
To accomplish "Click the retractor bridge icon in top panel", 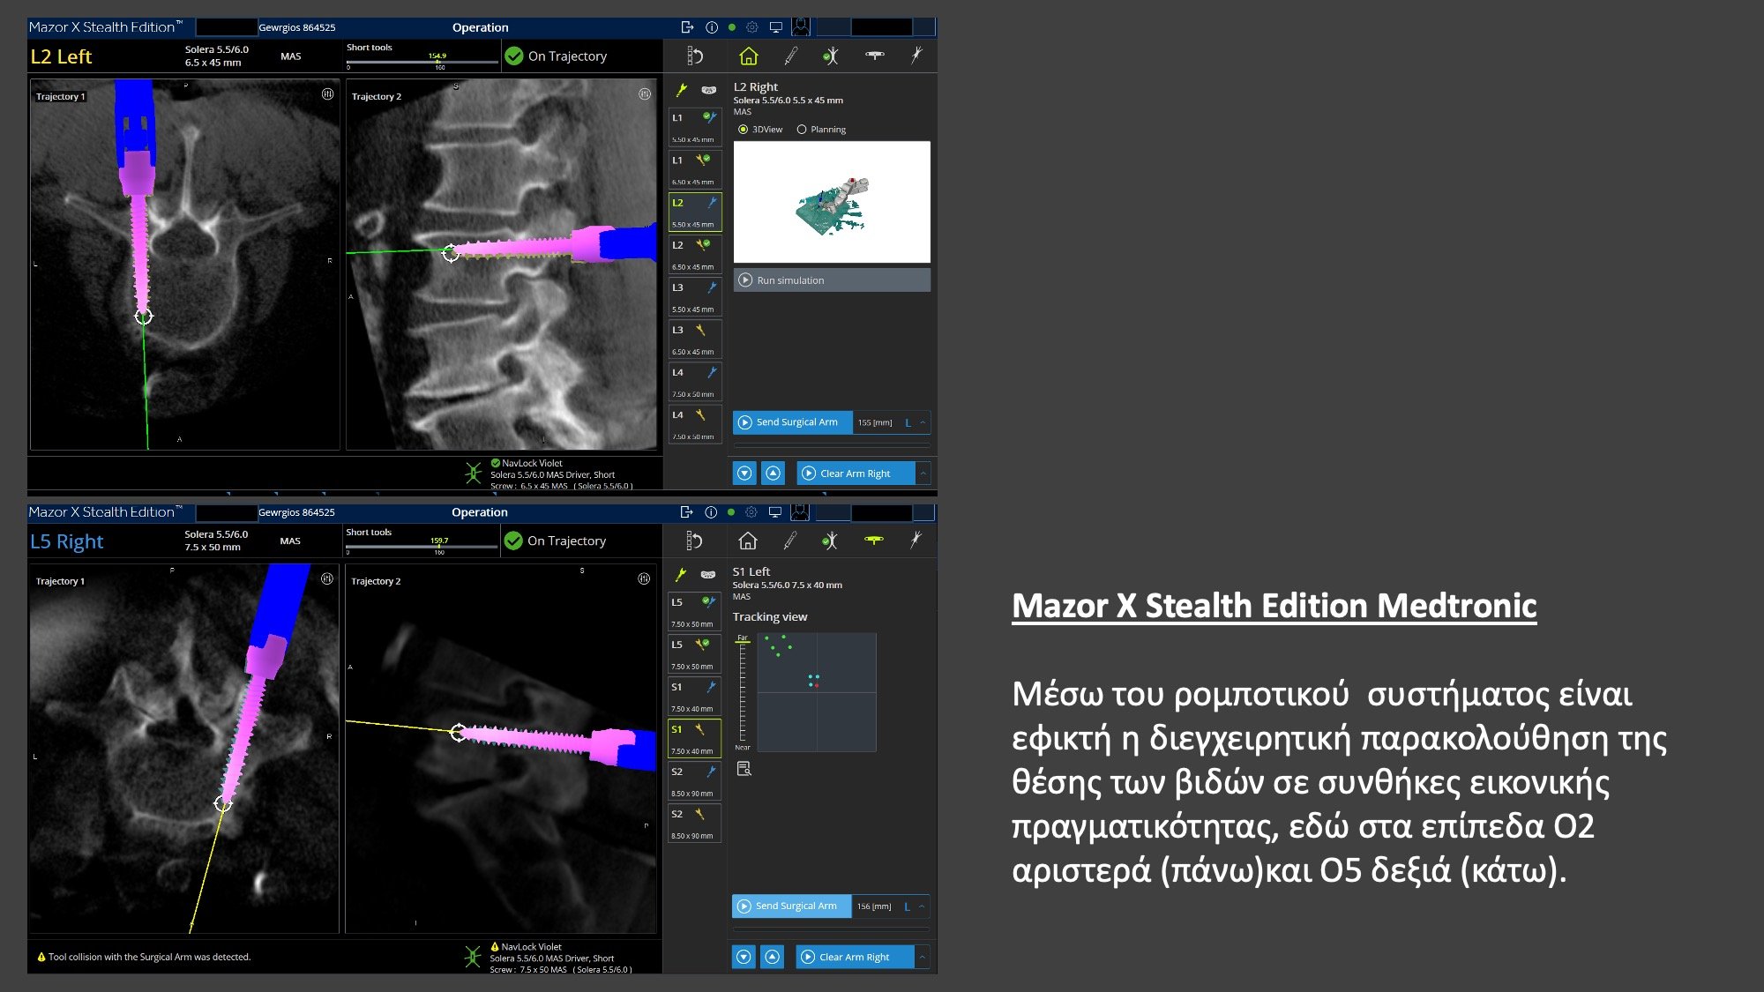I will tap(874, 56).
